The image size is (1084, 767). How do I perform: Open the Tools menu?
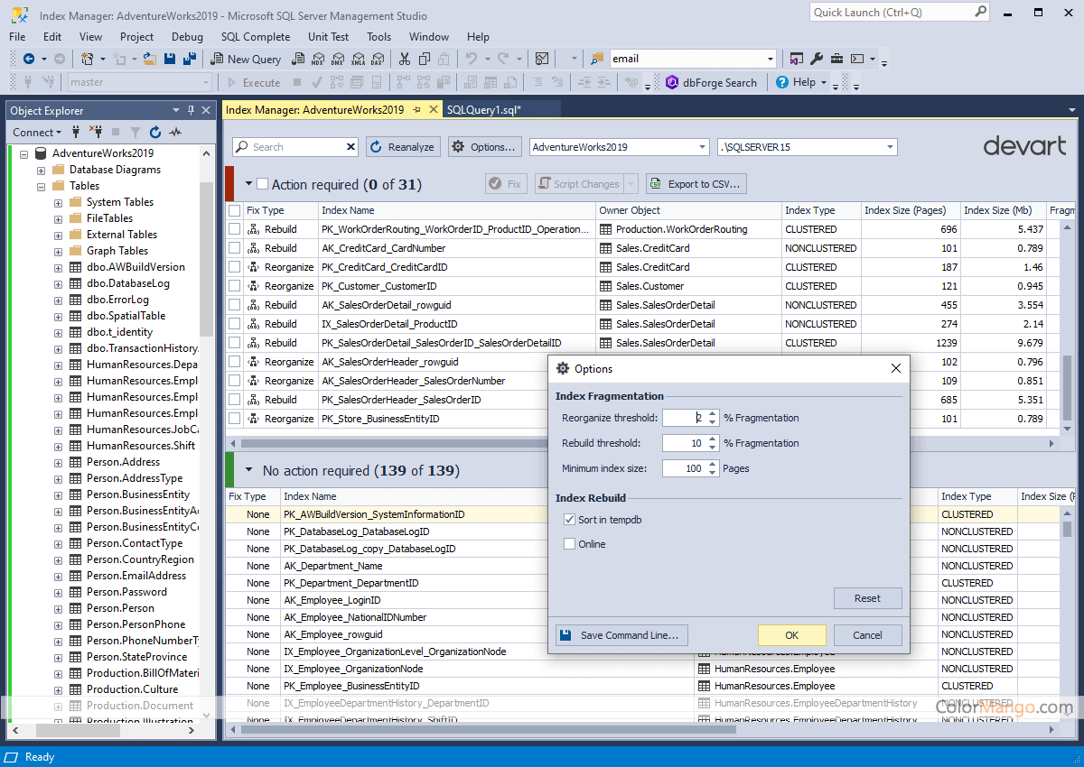coord(378,37)
